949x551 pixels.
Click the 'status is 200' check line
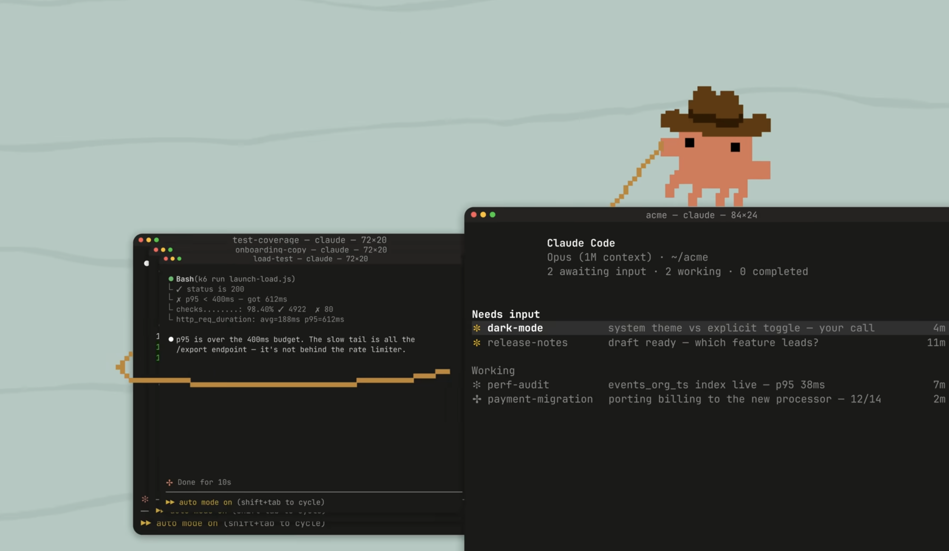pyautogui.click(x=210, y=289)
